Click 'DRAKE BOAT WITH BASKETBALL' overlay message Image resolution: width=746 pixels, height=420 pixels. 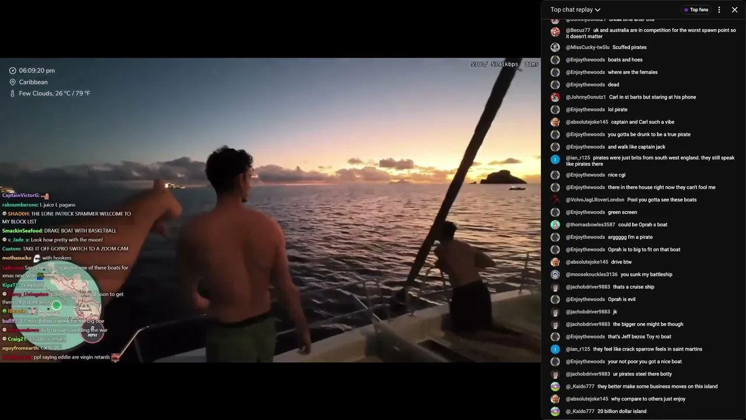81,231
